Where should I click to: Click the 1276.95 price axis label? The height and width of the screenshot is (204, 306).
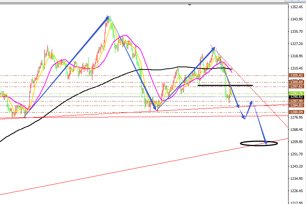pyautogui.click(x=296, y=117)
